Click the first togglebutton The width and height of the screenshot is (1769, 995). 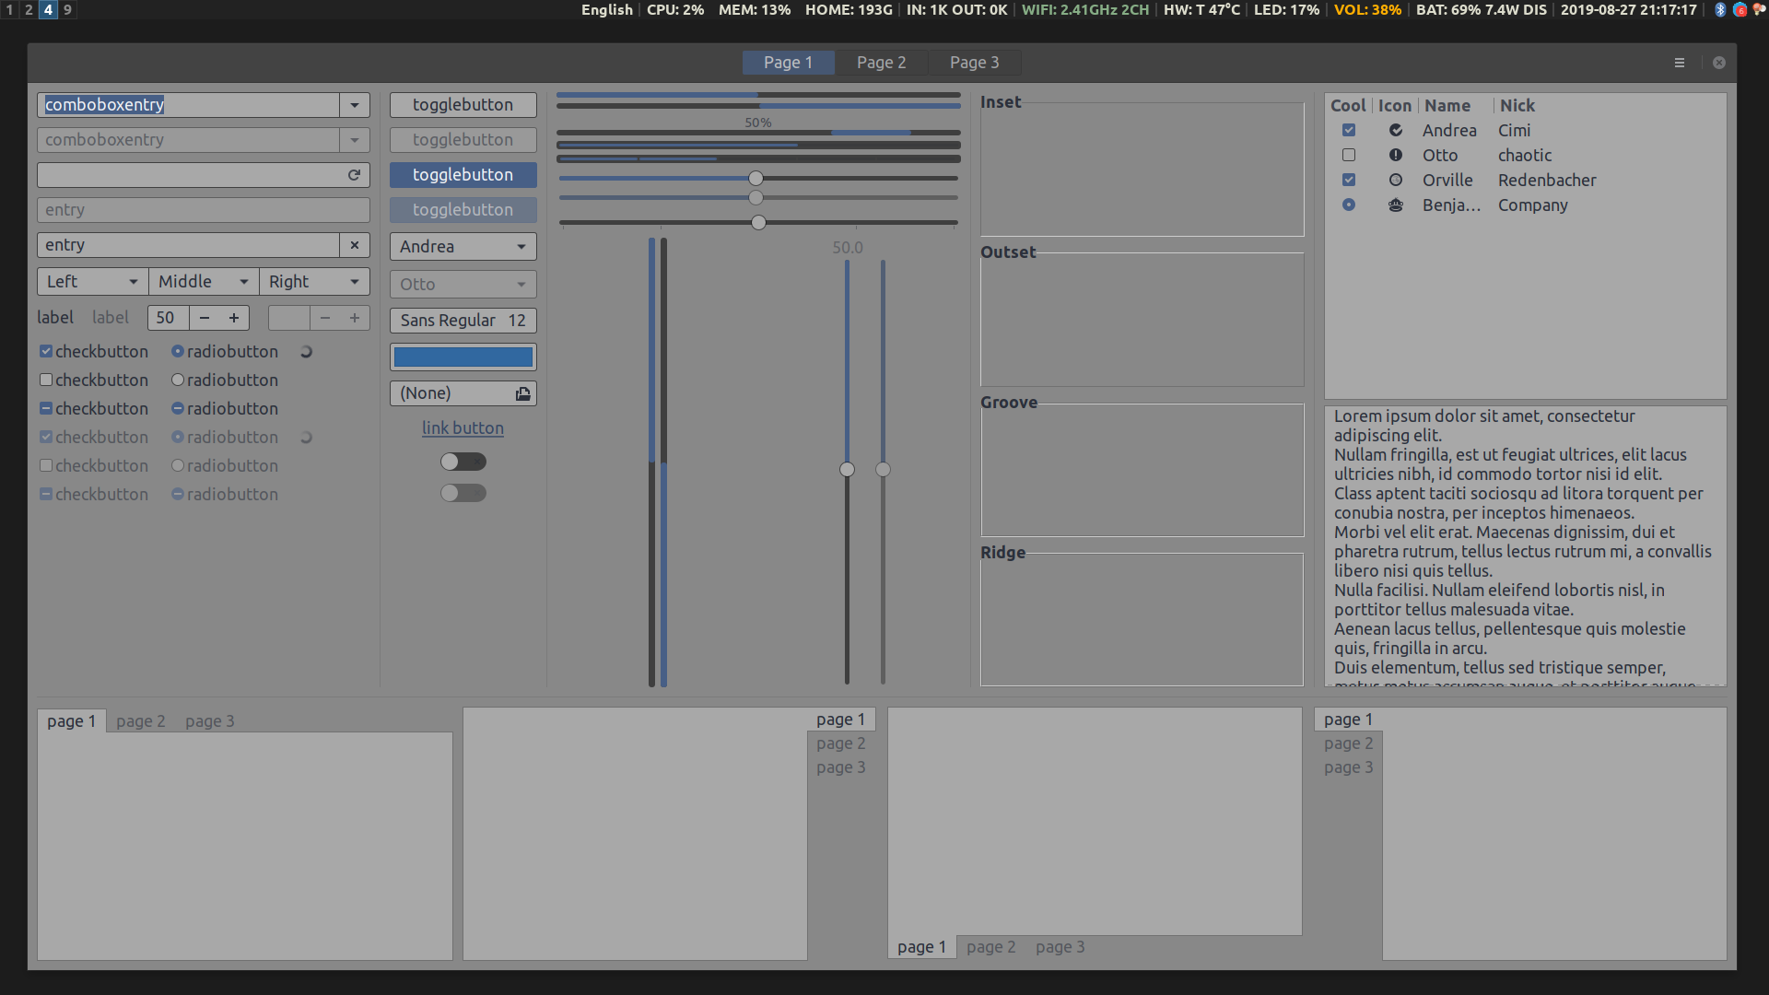click(463, 105)
